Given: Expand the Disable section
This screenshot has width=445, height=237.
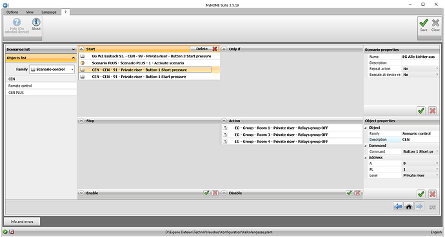Looking at the screenshot, I should (x=224, y=193).
